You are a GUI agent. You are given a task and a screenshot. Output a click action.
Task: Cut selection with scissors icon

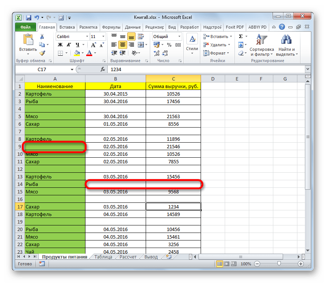click(x=42, y=37)
